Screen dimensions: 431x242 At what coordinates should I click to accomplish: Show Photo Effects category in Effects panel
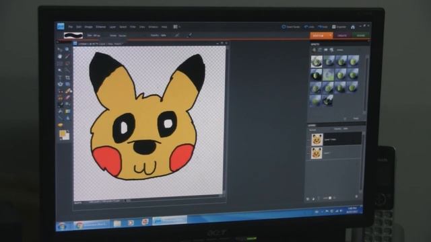pos(326,50)
